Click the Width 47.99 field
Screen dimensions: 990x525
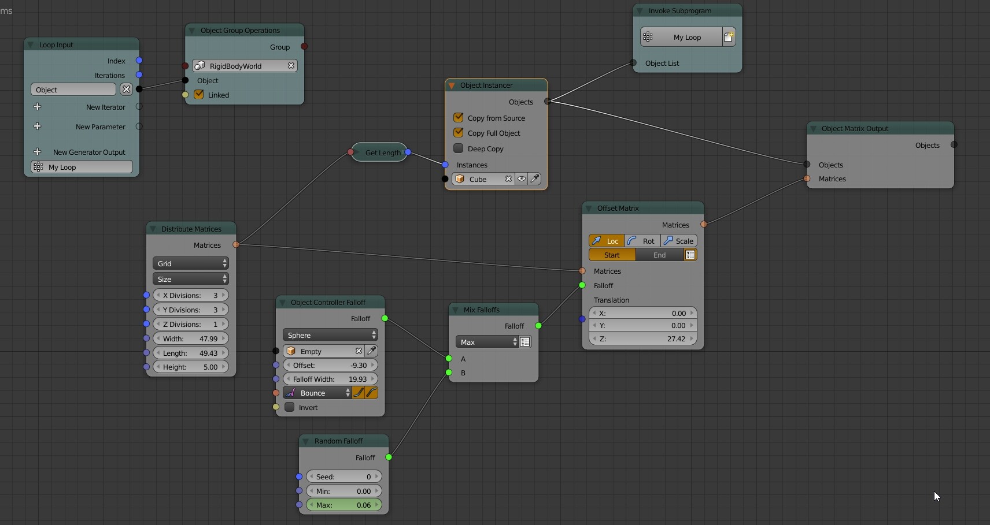(x=191, y=338)
